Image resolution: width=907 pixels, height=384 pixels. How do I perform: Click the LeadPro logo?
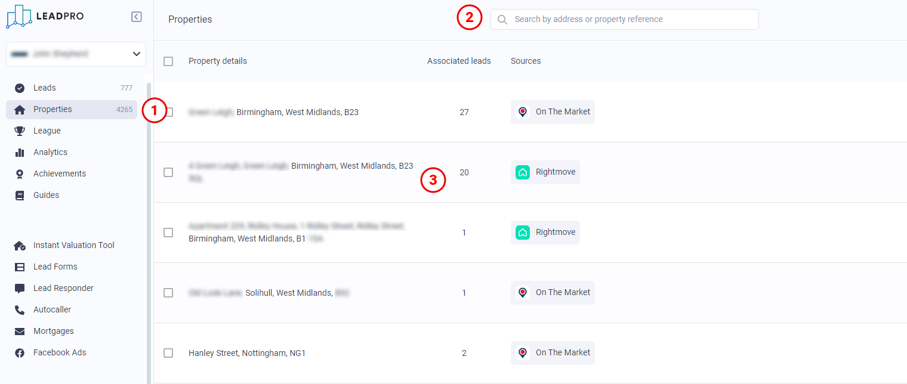tap(45, 17)
